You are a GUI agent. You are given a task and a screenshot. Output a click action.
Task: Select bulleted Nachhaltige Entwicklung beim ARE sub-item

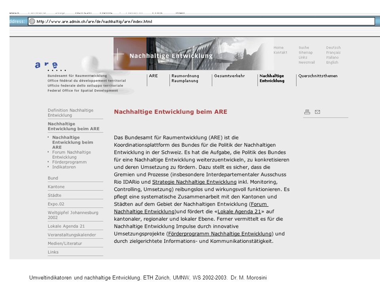pyautogui.click(x=72, y=142)
